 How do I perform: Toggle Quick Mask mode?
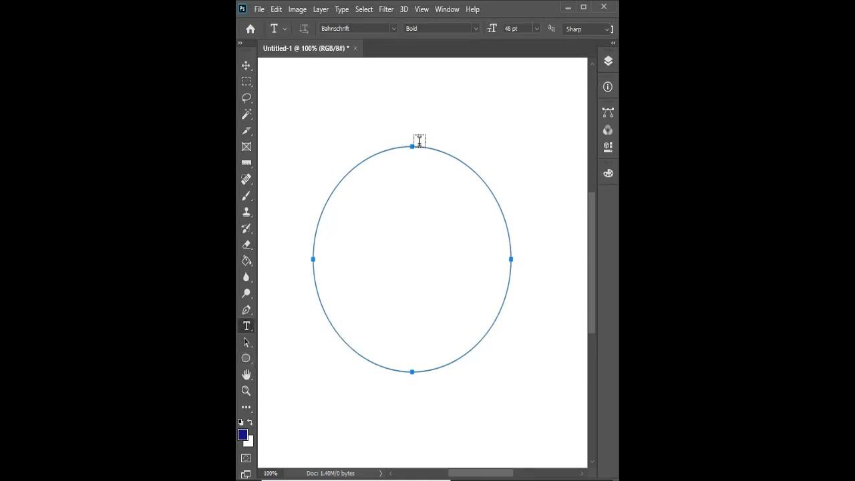tap(246, 458)
